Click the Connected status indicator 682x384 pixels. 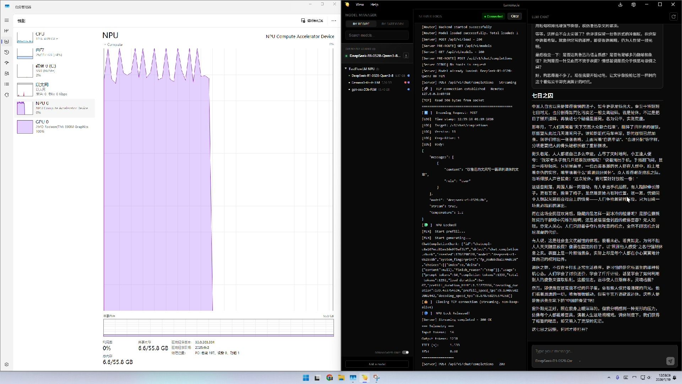493,16
